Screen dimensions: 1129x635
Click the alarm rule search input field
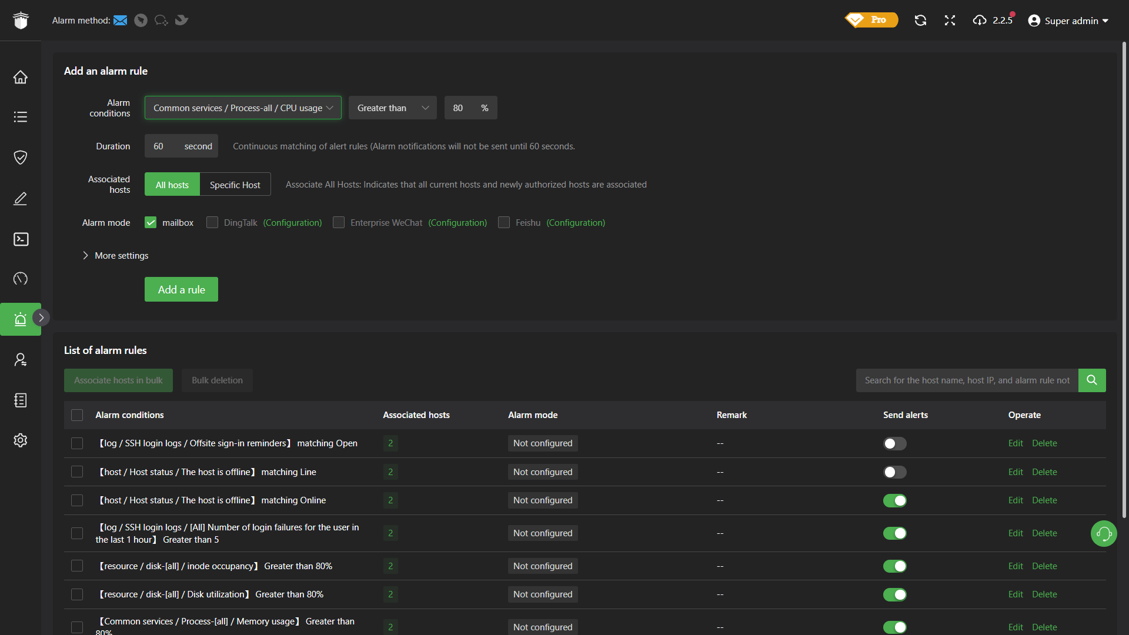pyautogui.click(x=967, y=380)
